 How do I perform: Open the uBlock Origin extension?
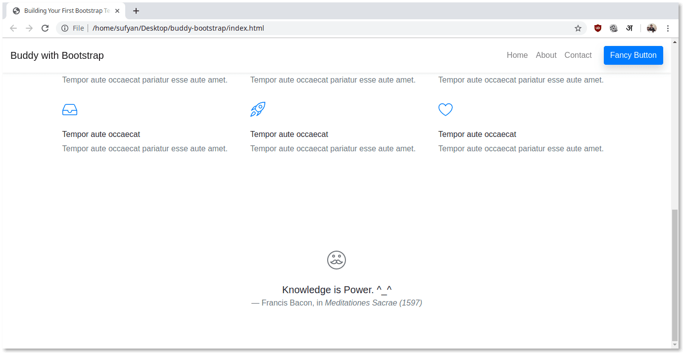coord(598,28)
